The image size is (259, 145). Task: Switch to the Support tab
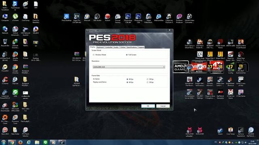point(141,47)
